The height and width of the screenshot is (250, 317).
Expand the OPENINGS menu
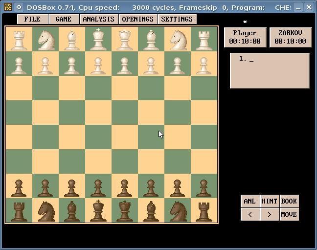(137, 19)
